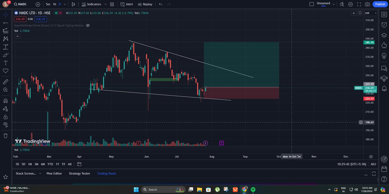Switch to Strategy Tester tab
The height and width of the screenshot is (194, 389).
point(79,174)
